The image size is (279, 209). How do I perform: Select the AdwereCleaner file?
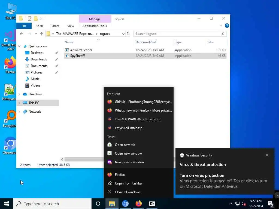[145, 50]
